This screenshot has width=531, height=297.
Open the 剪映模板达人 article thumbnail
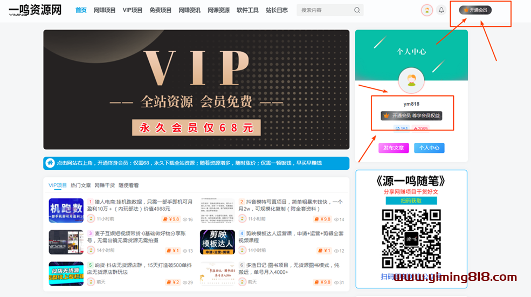[217, 242]
